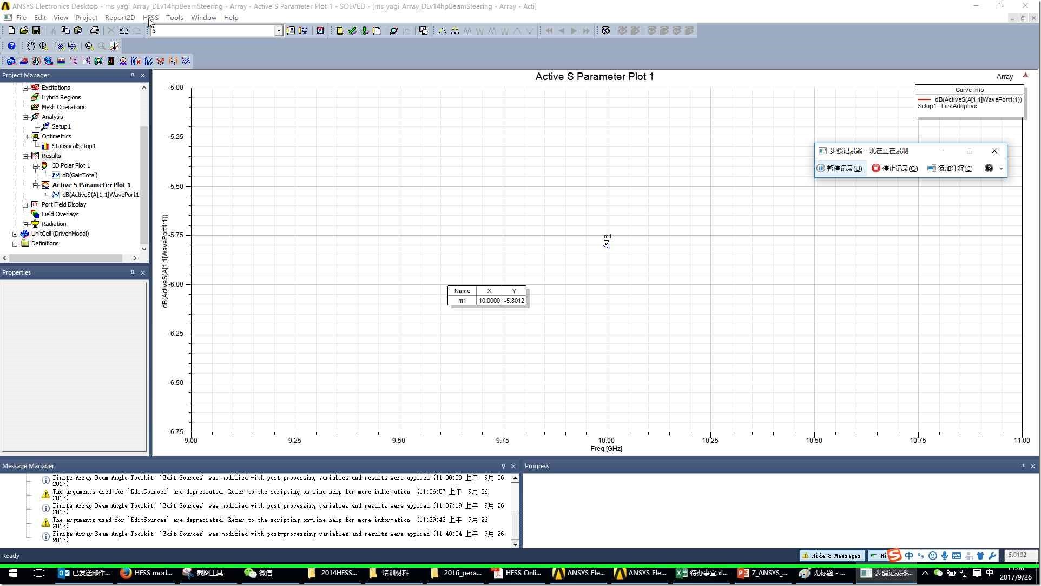Collapse the Results tree node
This screenshot has width=1041, height=586.
click(x=25, y=156)
